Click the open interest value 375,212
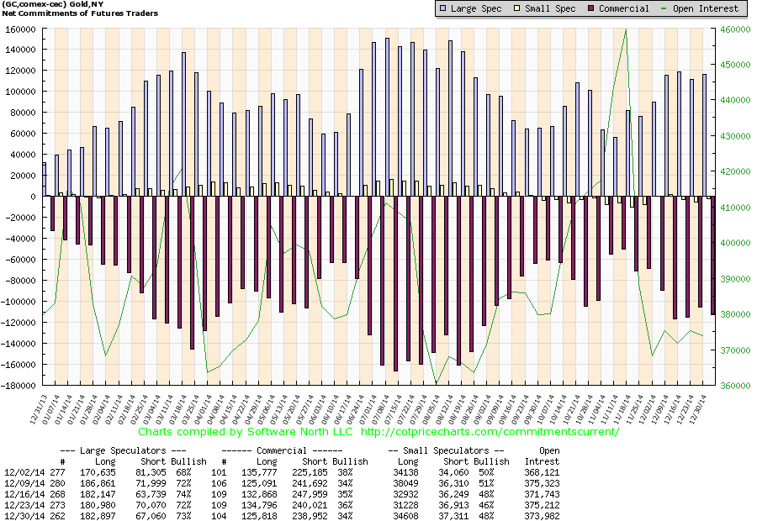The height and width of the screenshot is (521, 757). pyautogui.click(x=543, y=505)
